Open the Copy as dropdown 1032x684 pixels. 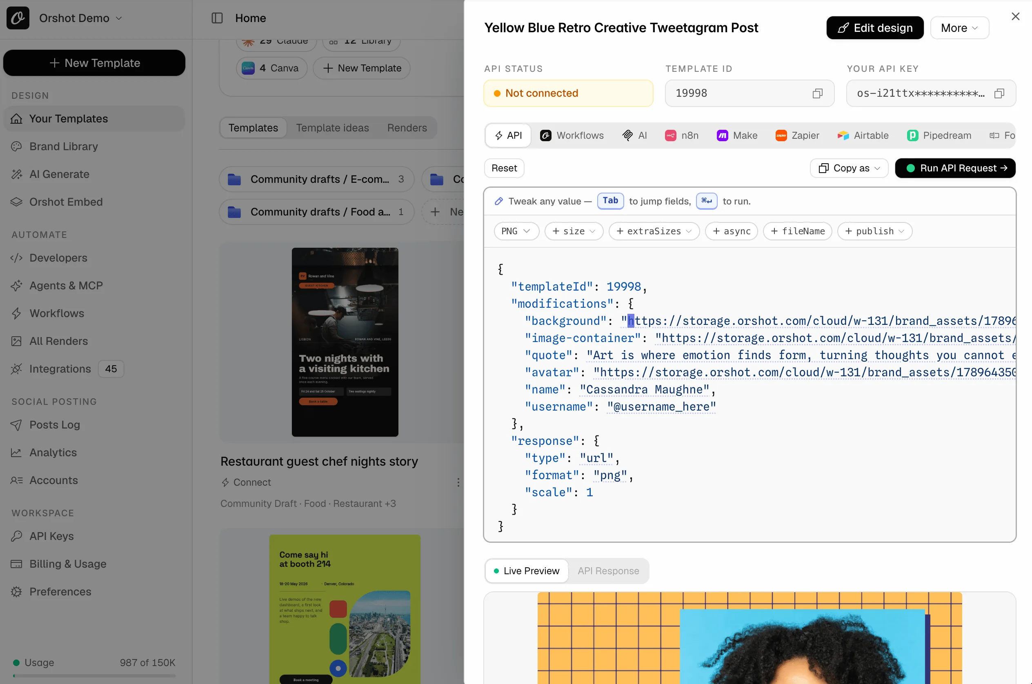coord(849,169)
